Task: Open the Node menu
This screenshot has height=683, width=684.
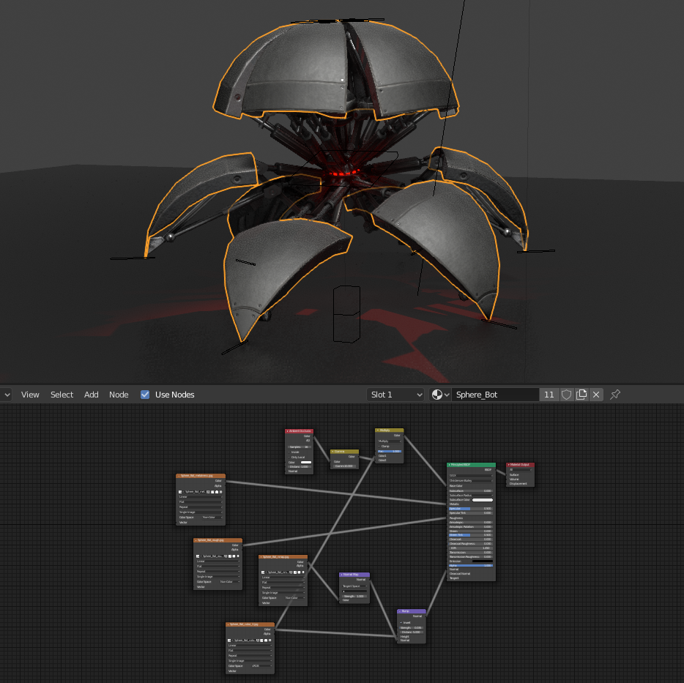Action: (x=119, y=395)
